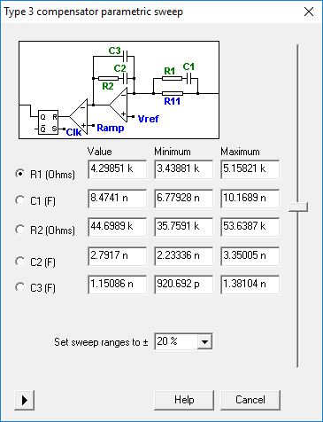The height and width of the screenshot is (422, 323).
Task: Click the C2 value field 2.7917 n
Action: pos(117,255)
